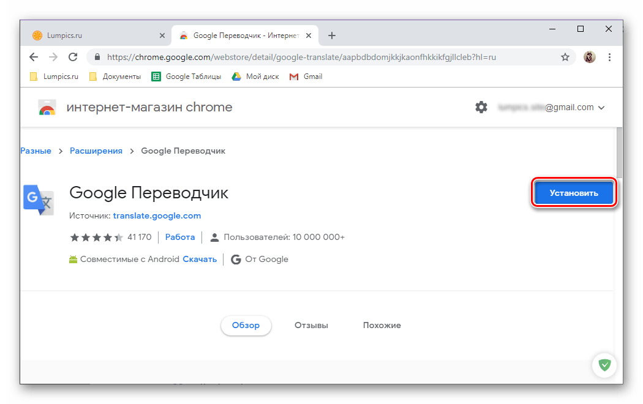Bookmark this page with the star icon

565,58
